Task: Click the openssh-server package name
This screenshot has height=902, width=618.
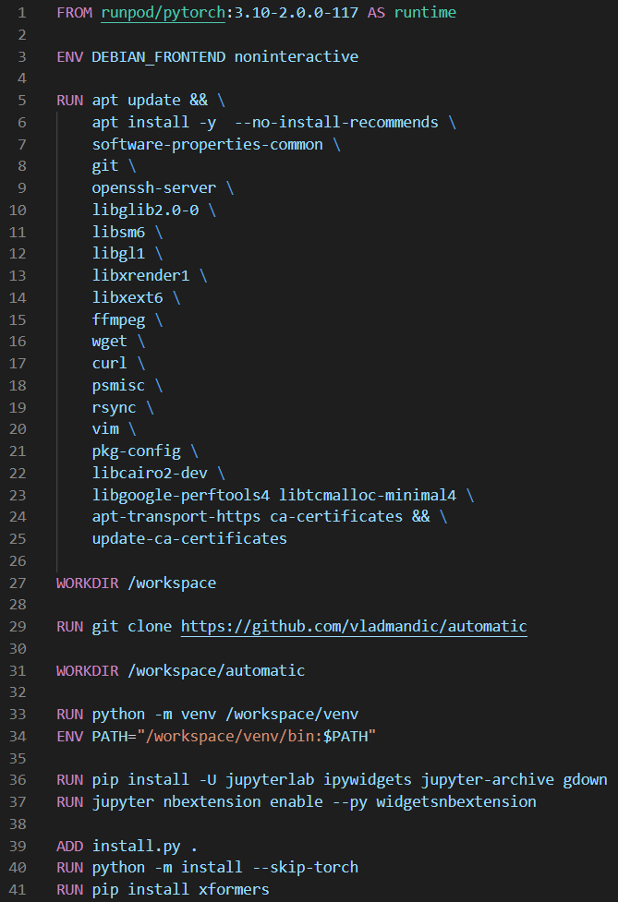Action: point(154,188)
